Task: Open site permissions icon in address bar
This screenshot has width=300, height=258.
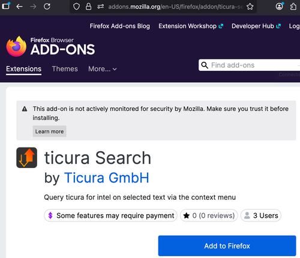Action: tap(101, 7)
